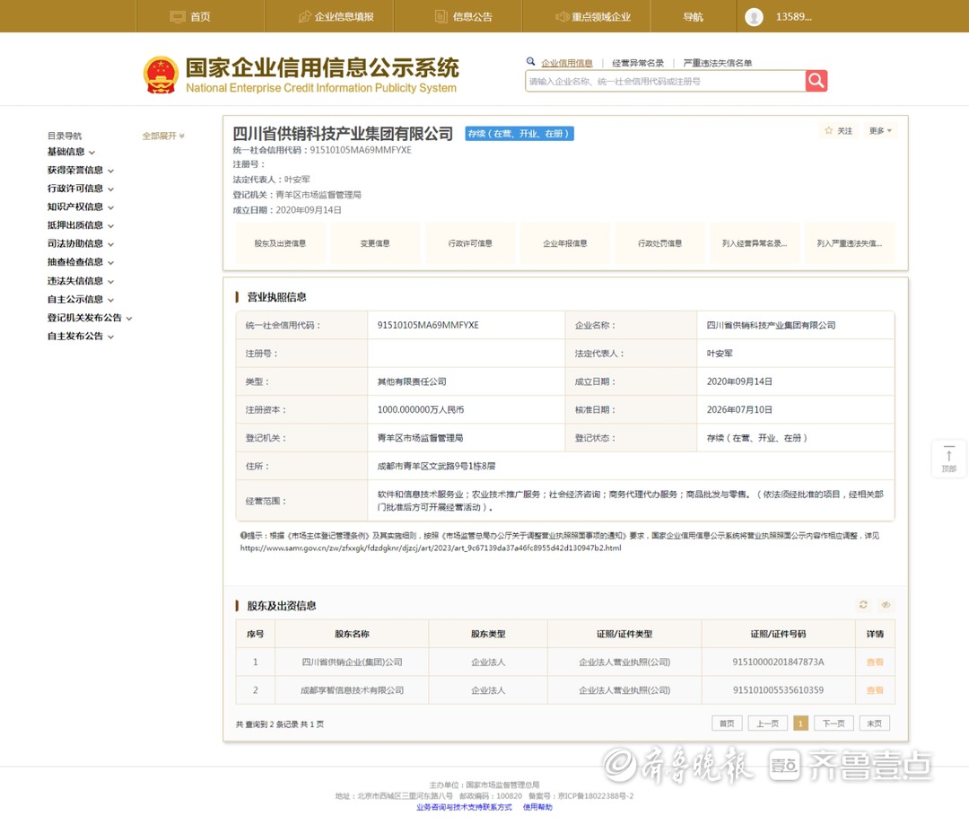Click 全部展开 in directory navigation
This screenshot has width=969, height=824.
(x=163, y=136)
